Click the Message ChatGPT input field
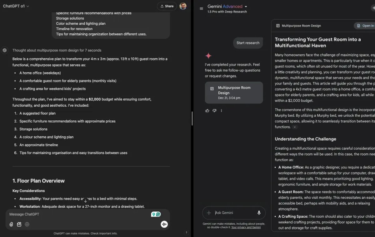Image resolution: width=375 pixels, height=237 pixels. click(78, 214)
